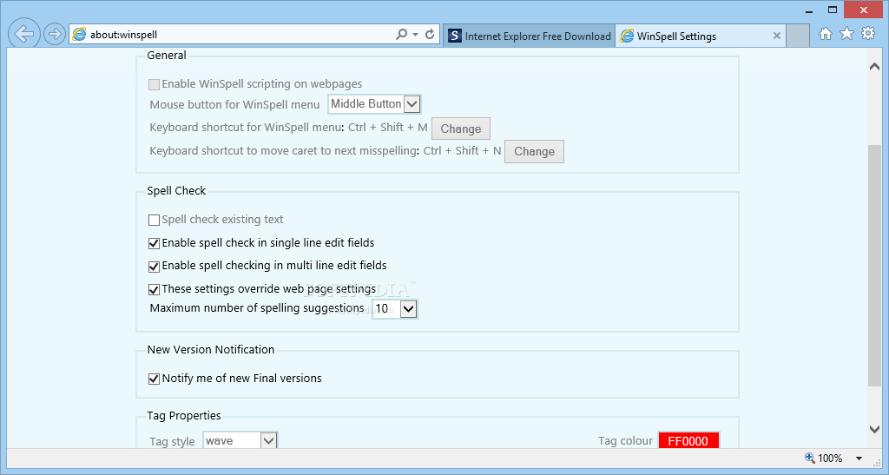The height and width of the screenshot is (475, 889).
Task: Toggle settings override web page settings
Action: (x=154, y=290)
